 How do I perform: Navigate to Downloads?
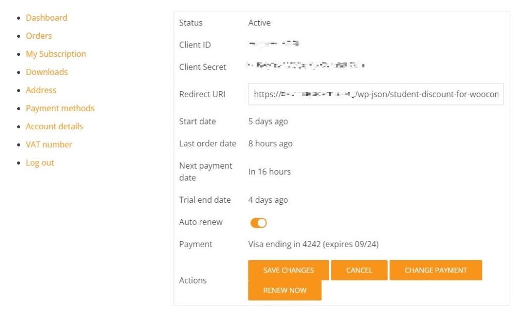click(47, 72)
